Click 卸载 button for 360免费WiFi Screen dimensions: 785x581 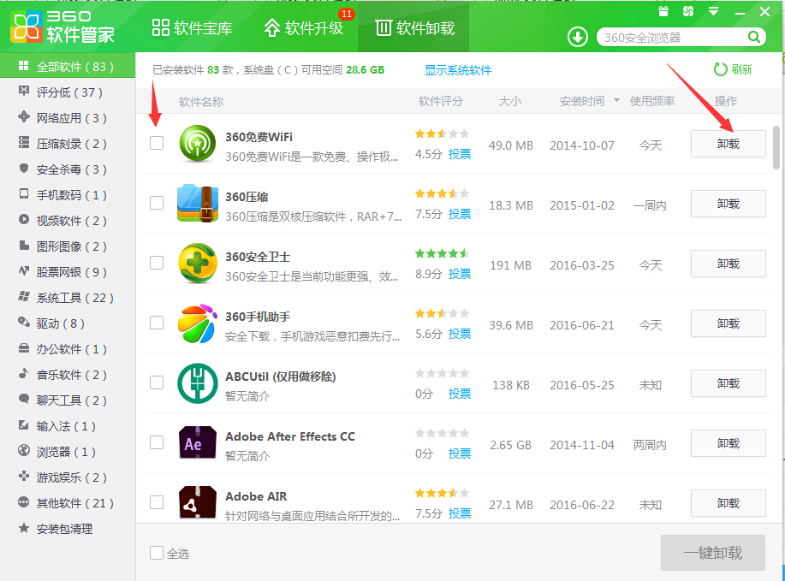coord(728,144)
